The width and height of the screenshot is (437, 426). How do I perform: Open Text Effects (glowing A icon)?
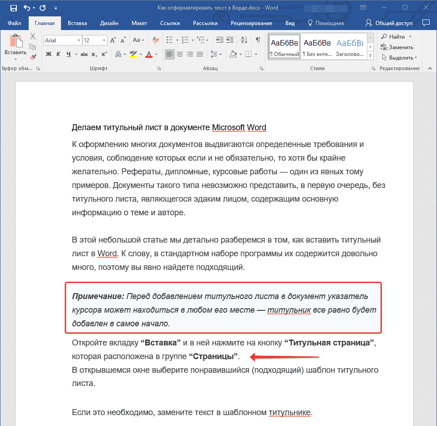tap(119, 53)
